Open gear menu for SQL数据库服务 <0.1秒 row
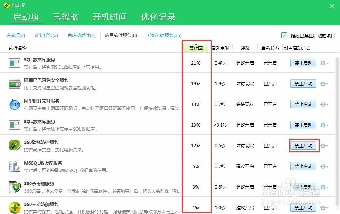The height and width of the screenshot is (214, 340). coord(324,125)
